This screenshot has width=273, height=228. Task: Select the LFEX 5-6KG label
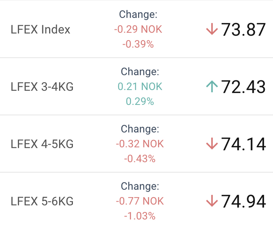click(x=42, y=201)
